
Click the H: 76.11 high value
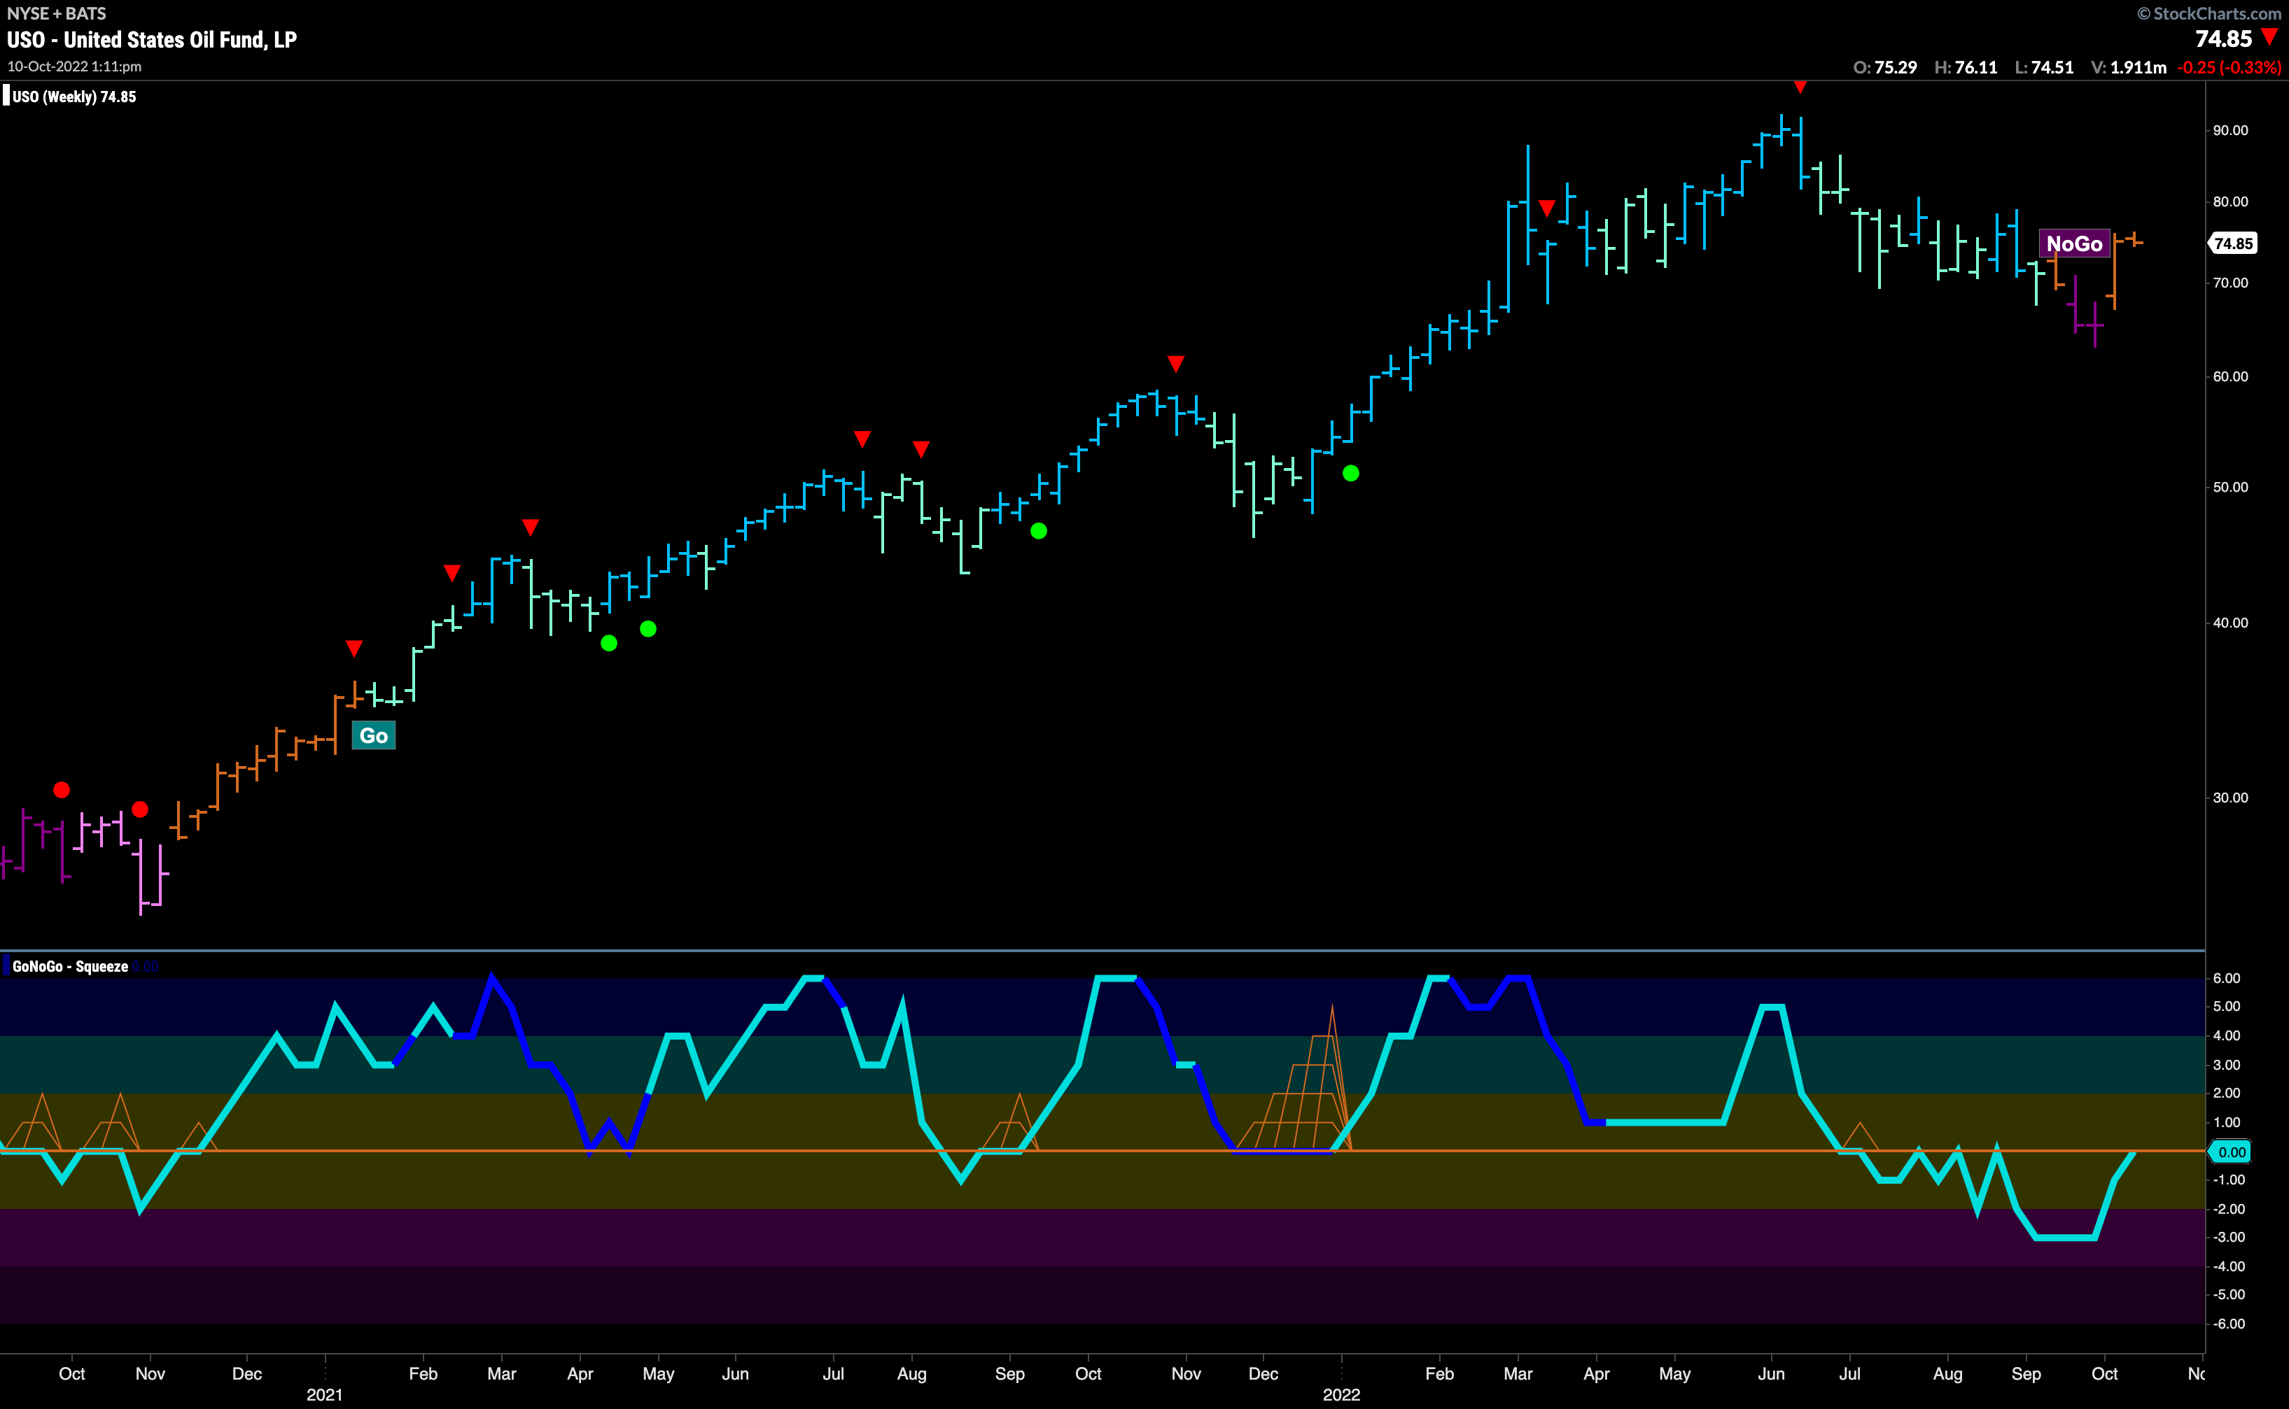click(x=1966, y=67)
